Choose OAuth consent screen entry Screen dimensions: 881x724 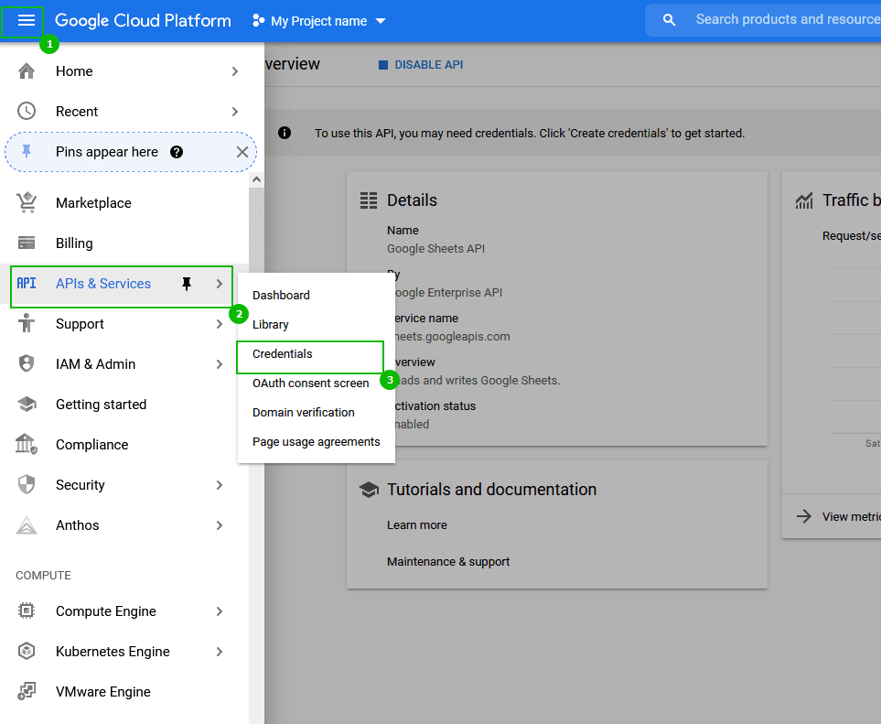tap(310, 384)
